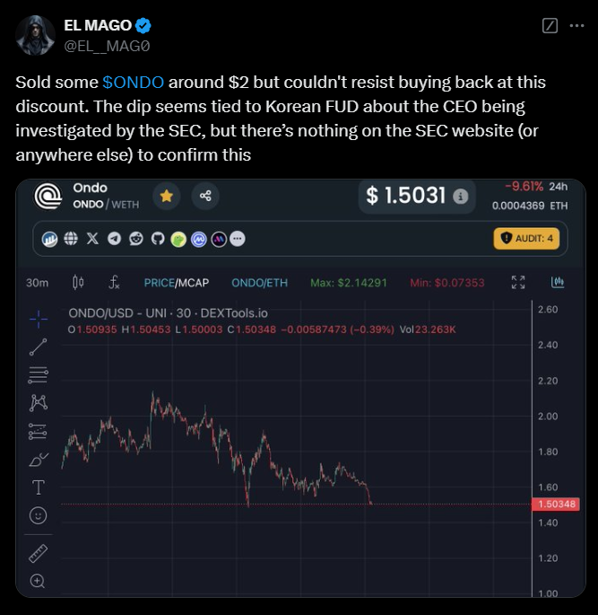Image resolution: width=598 pixels, height=615 pixels.
Task: Click the fullscreen chart icon
Action: click(518, 282)
